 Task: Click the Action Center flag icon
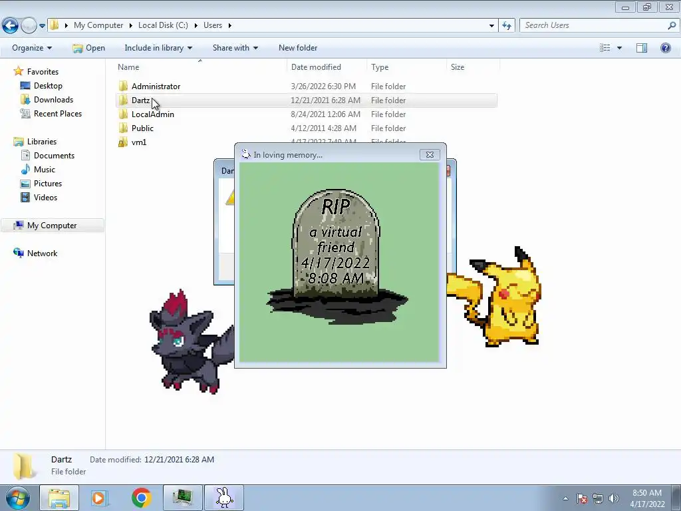[582, 498]
